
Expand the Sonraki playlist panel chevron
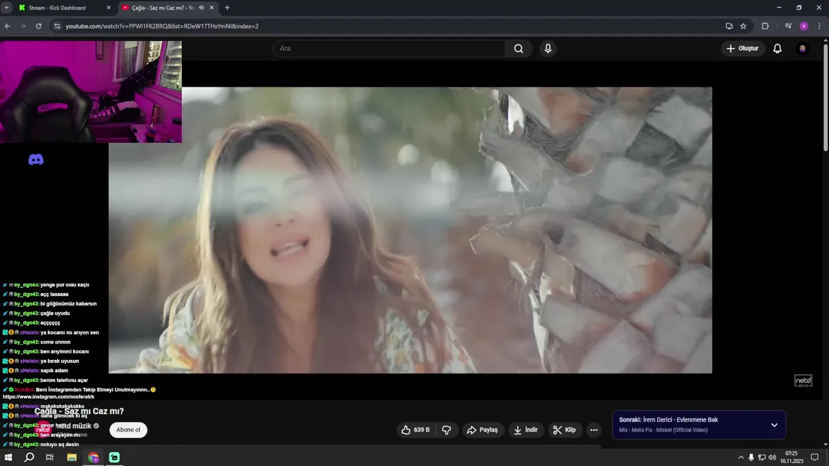tap(774, 425)
